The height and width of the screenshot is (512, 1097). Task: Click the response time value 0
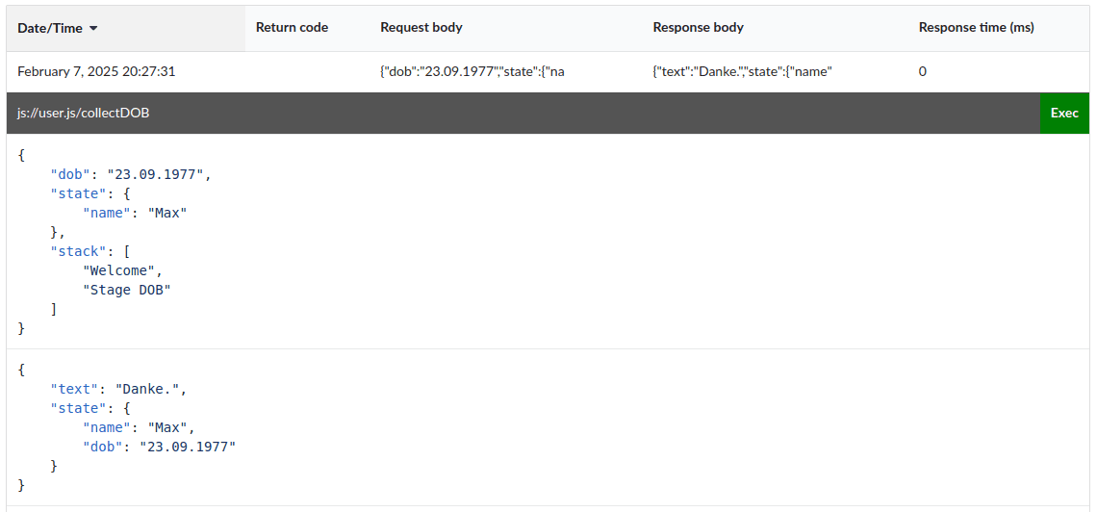pyautogui.click(x=922, y=71)
